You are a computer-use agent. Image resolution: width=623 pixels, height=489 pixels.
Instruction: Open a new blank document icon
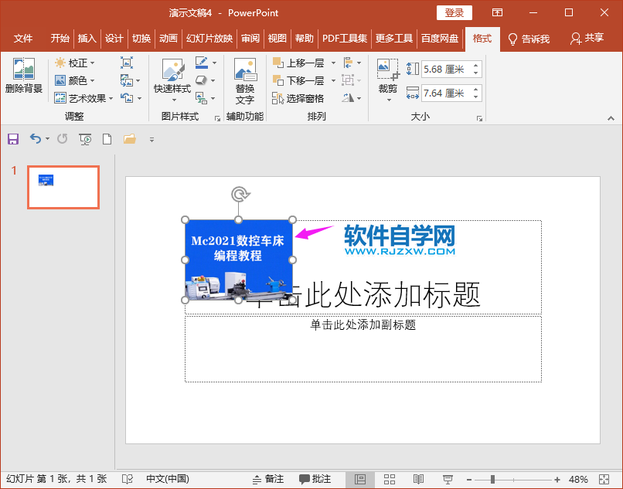pyautogui.click(x=106, y=139)
